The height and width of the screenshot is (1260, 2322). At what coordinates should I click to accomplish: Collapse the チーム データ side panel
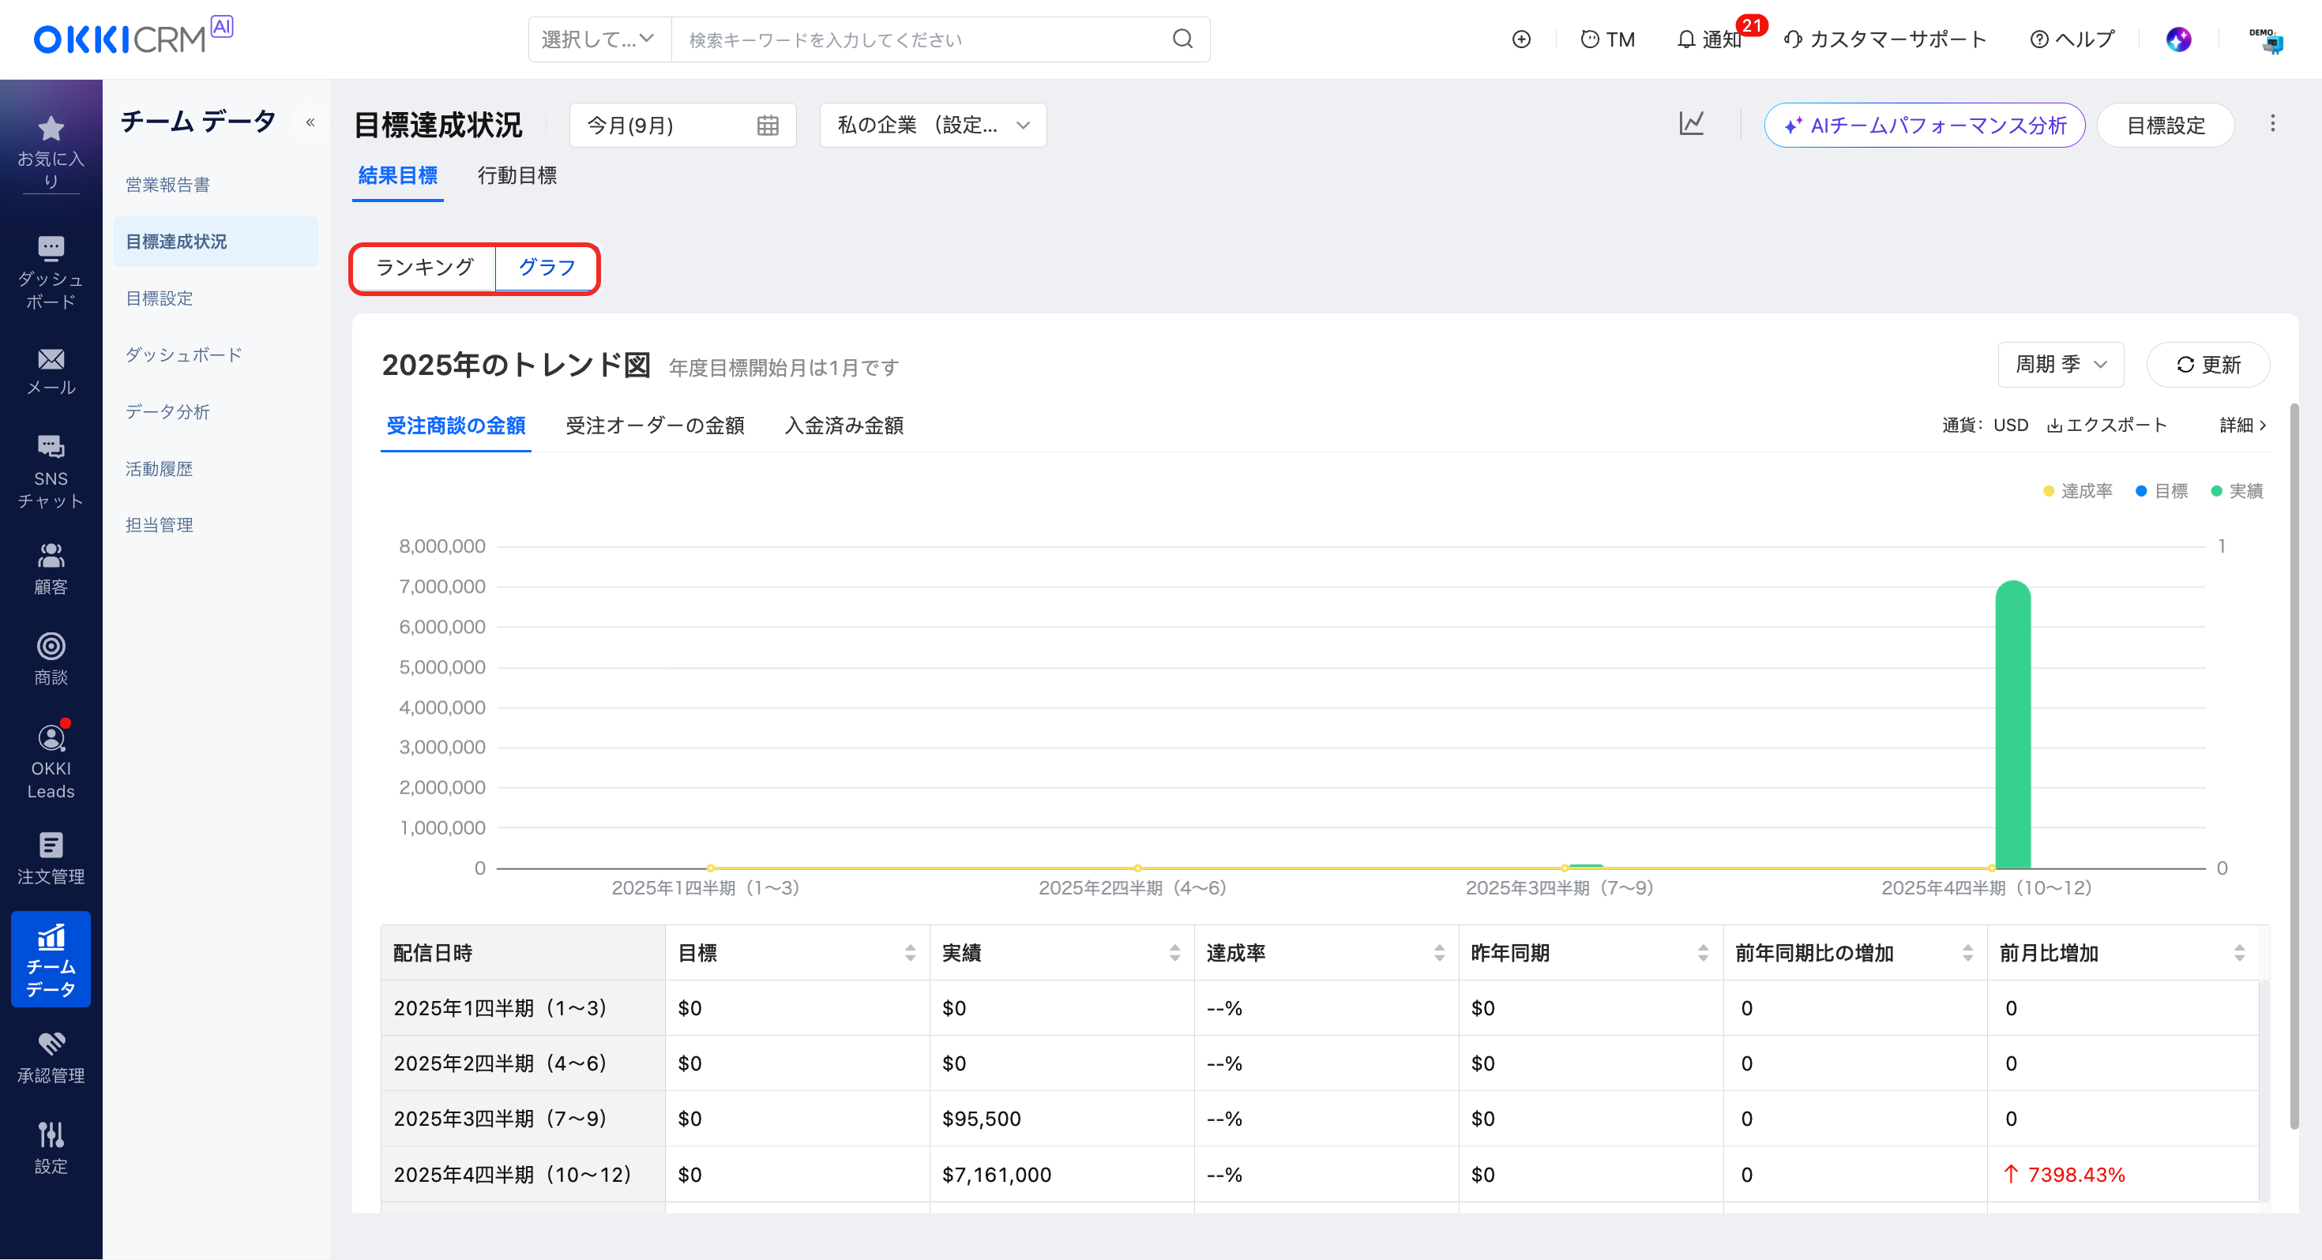click(x=310, y=122)
